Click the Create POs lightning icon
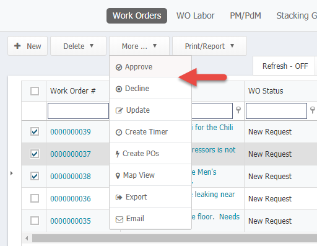The image size is (317, 246). click(118, 154)
